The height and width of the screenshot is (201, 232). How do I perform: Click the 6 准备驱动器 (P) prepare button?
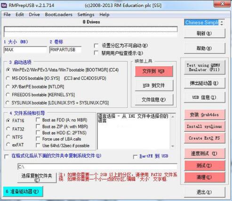click(23, 192)
